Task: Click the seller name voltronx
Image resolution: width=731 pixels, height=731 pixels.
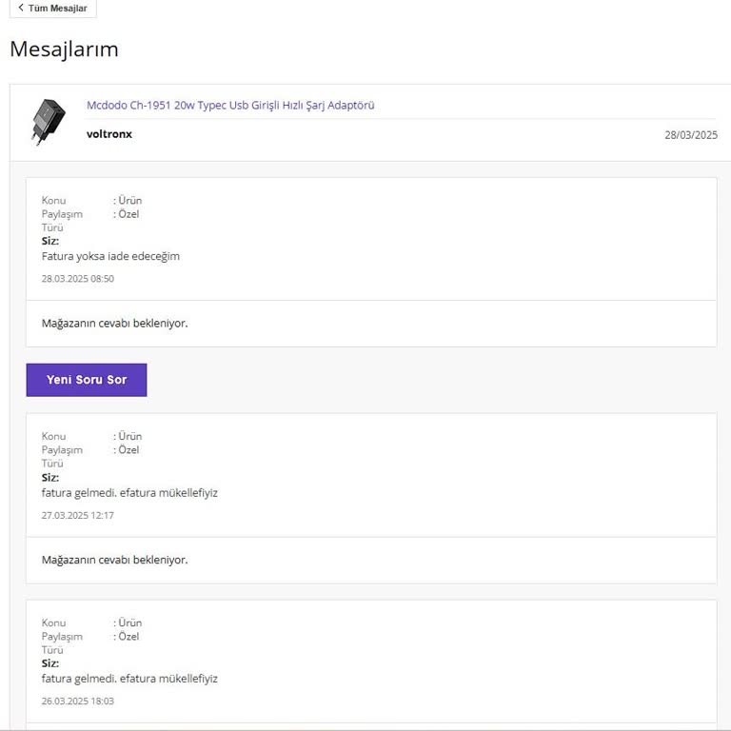Action: (109, 134)
